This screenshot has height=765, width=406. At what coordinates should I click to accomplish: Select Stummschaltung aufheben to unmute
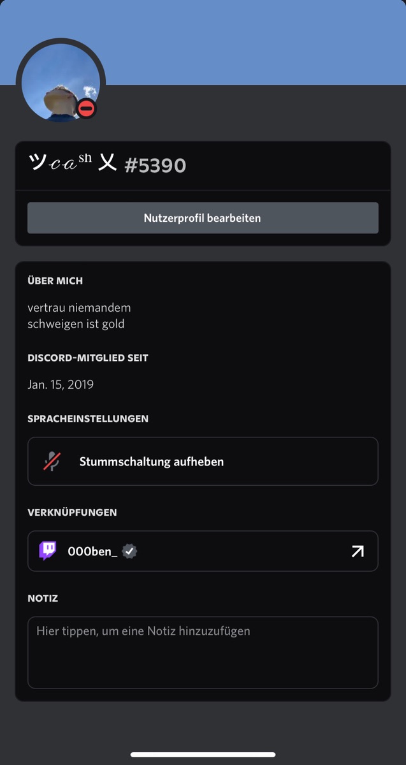[x=203, y=462]
